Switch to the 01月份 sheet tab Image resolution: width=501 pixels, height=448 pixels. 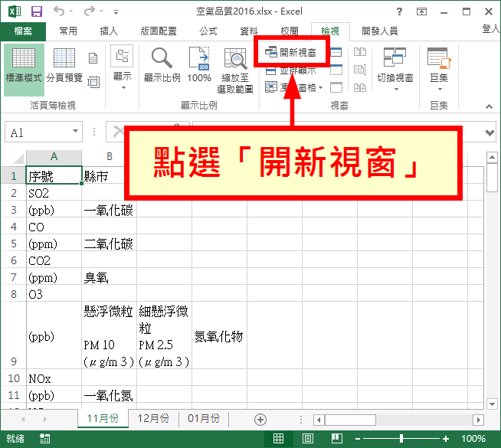point(204,418)
